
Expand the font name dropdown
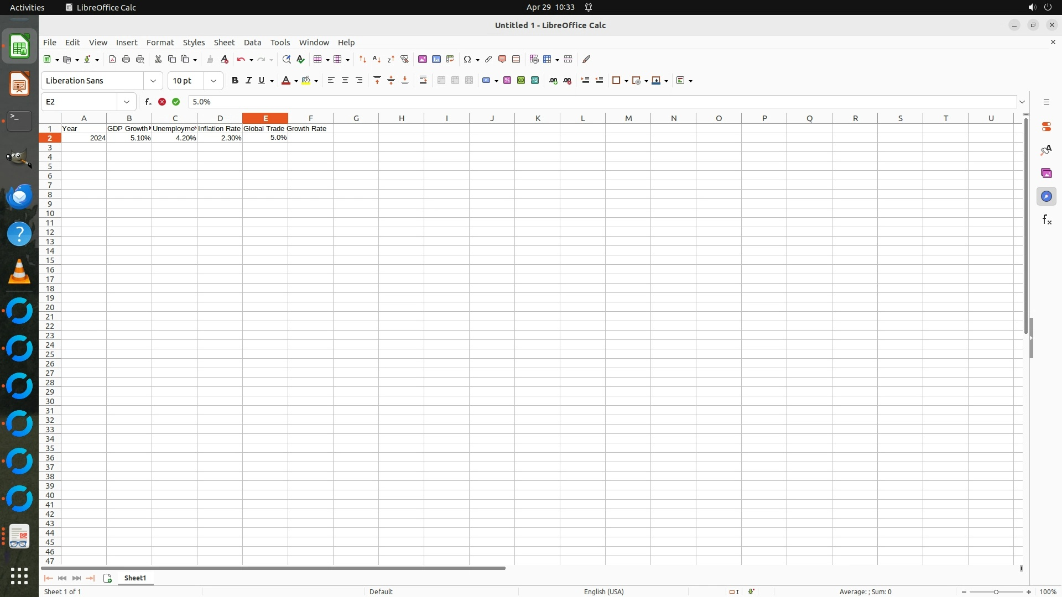153,81
